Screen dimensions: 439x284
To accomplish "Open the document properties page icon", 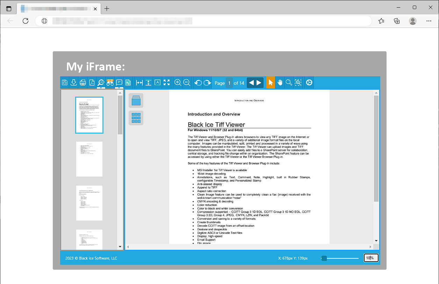I will pyautogui.click(x=128, y=83).
